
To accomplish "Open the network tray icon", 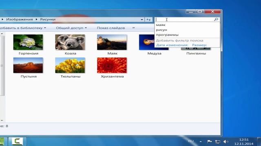I will click(x=217, y=142).
